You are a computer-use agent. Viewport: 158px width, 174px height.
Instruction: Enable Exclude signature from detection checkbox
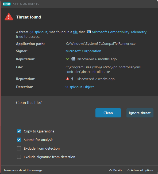19,157
